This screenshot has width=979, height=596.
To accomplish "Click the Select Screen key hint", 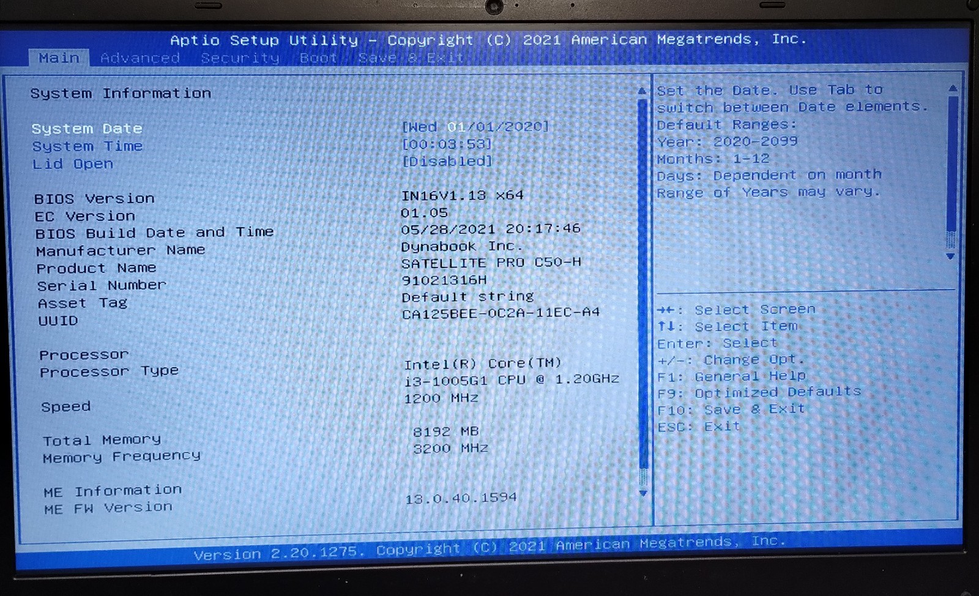I will coord(736,310).
